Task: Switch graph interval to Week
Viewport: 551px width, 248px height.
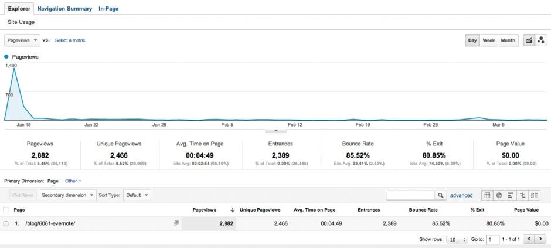Action: pos(489,40)
